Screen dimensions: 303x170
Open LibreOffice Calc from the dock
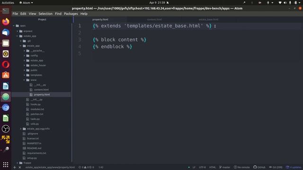click(6, 118)
